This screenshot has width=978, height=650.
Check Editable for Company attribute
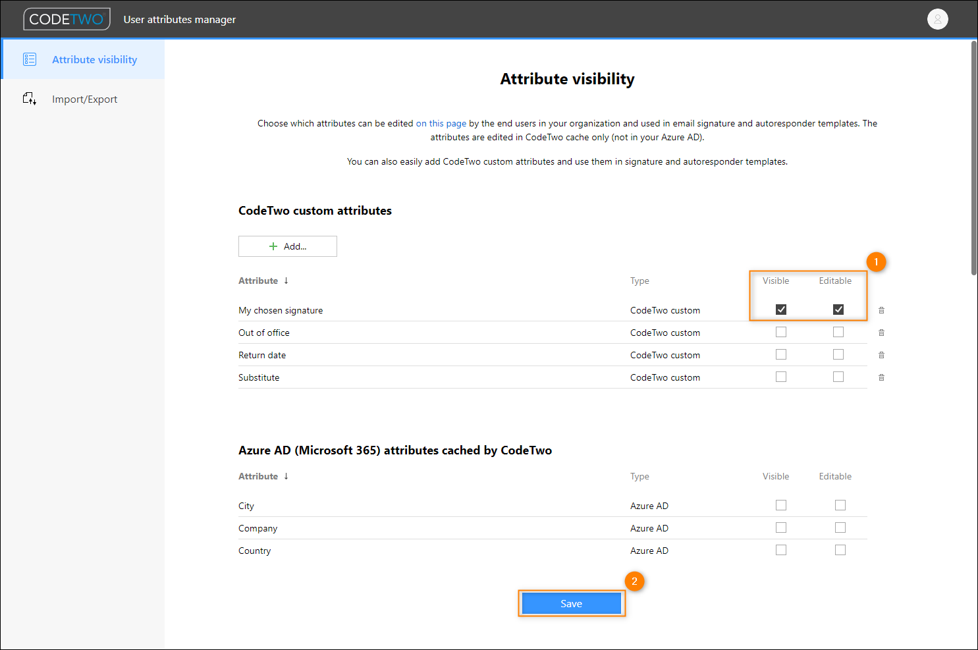[840, 528]
